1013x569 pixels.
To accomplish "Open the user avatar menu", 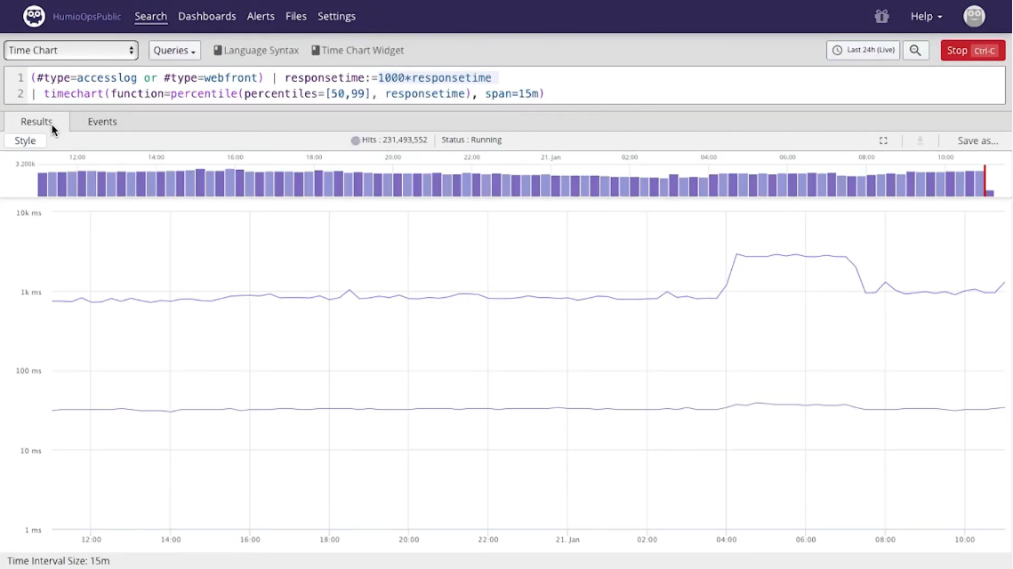I will pos(974,16).
